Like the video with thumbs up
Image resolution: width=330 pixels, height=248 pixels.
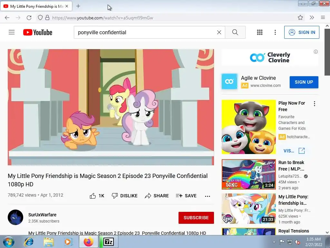coord(97,196)
